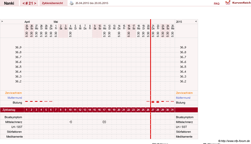Image resolution: width=251 pixels, height=144 pixels.
Task: Select cycle day 26 in Zyklustag row
Action: (148, 110)
